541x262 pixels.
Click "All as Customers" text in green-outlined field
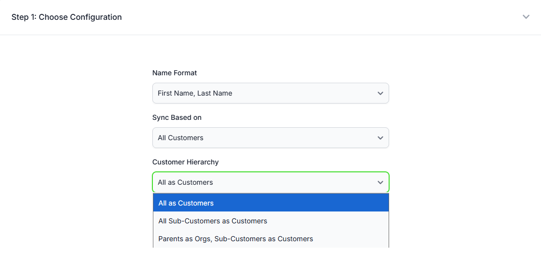(x=185, y=182)
